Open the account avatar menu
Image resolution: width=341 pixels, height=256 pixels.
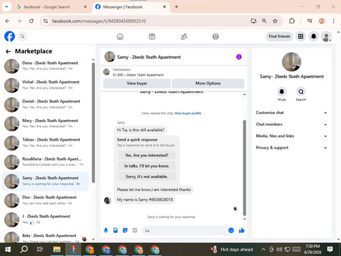point(327,36)
